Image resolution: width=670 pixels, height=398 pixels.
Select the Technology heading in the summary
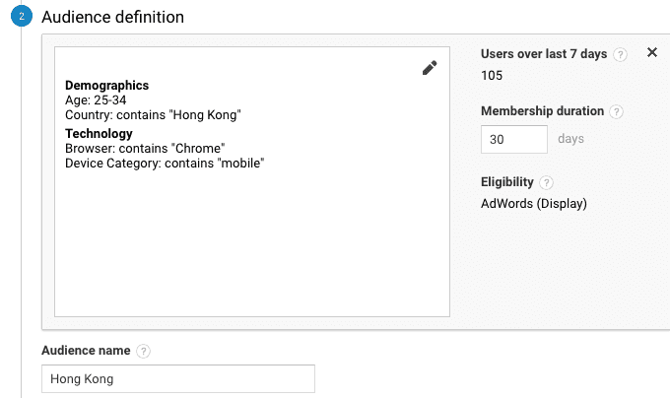coord(99,134)
